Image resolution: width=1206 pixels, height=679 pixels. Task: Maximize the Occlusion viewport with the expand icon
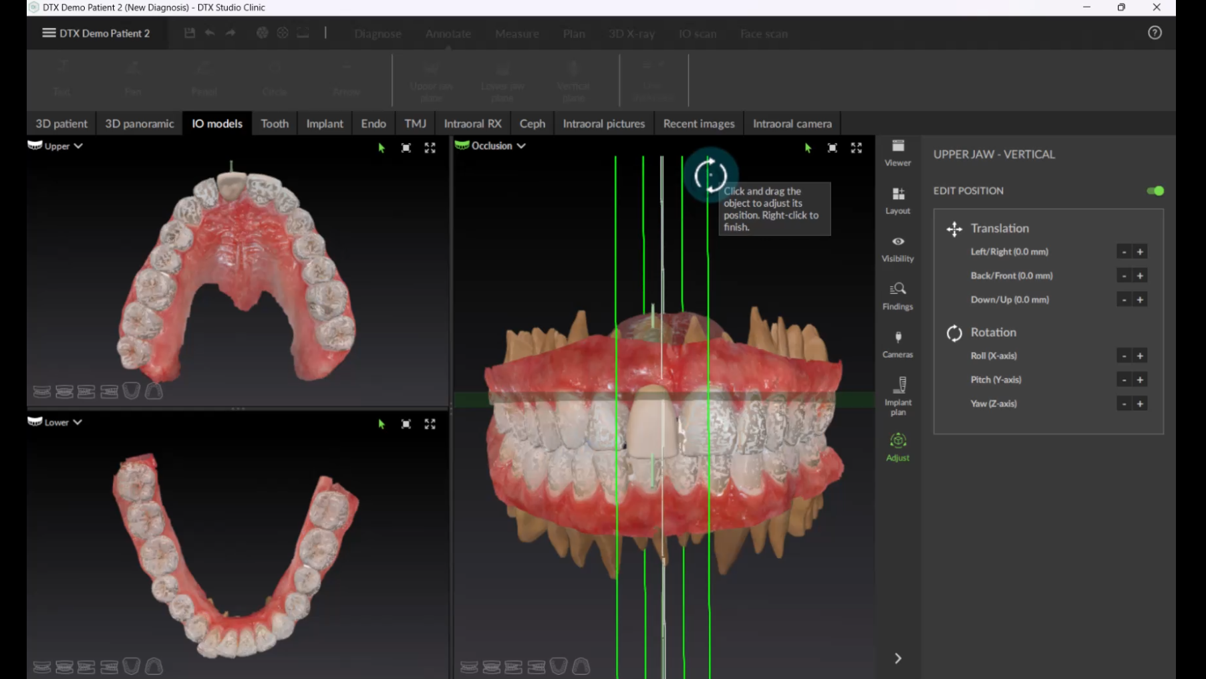pyautogui.click(x=856, y=148)
